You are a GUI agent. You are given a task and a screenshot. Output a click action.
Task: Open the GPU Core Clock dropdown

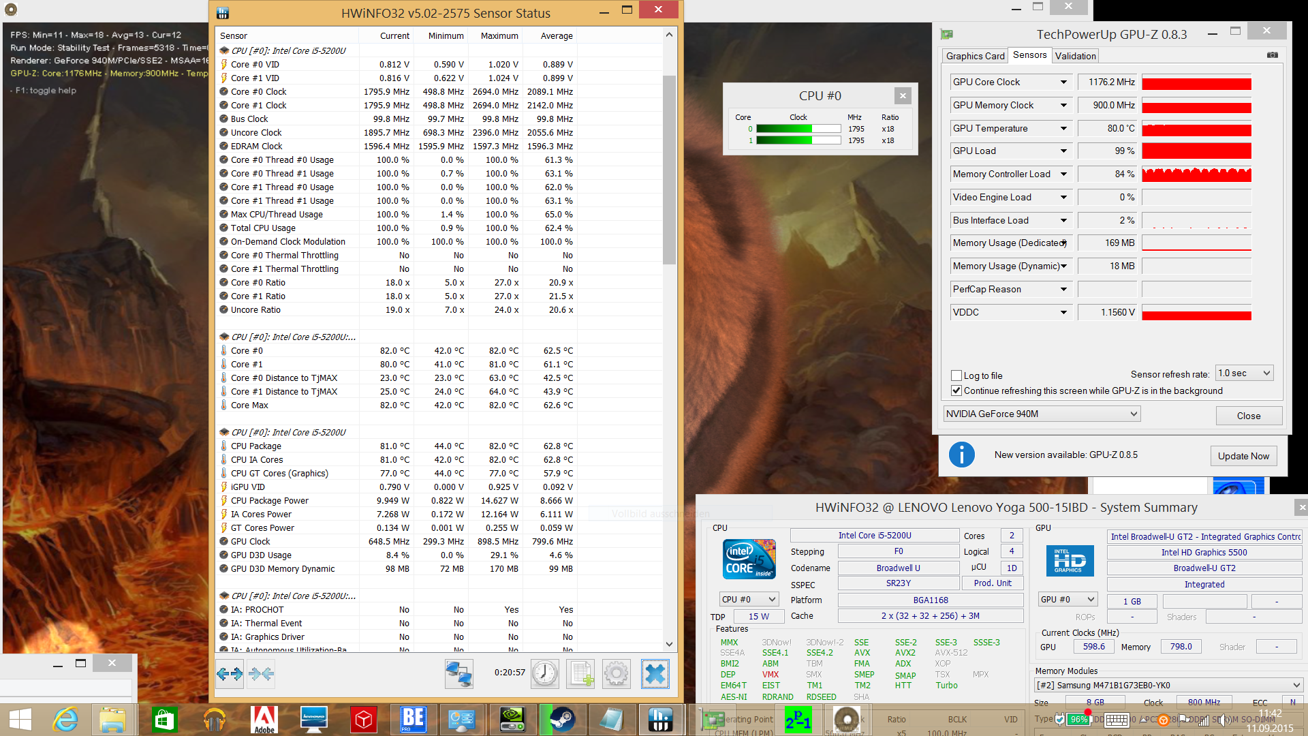tap(1063, 82)
